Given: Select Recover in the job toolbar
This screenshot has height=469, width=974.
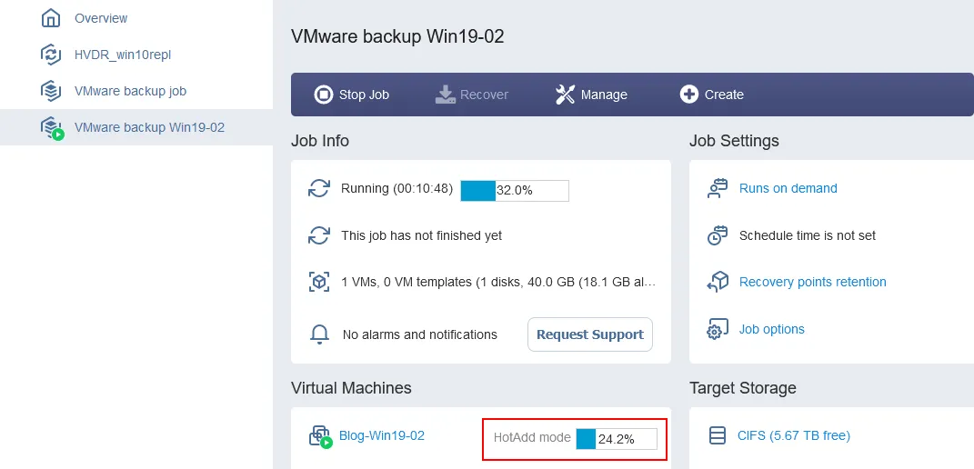Looking at the screenshot, I should [x=471, y=95].
